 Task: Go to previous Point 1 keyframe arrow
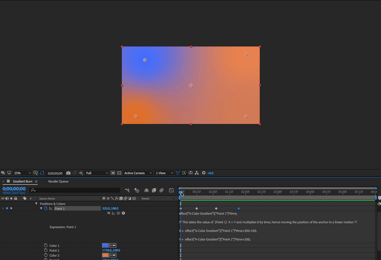click(3, 208)
